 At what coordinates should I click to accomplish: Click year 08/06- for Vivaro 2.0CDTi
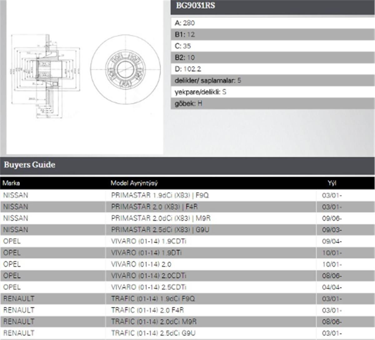(x=332, y=276)
